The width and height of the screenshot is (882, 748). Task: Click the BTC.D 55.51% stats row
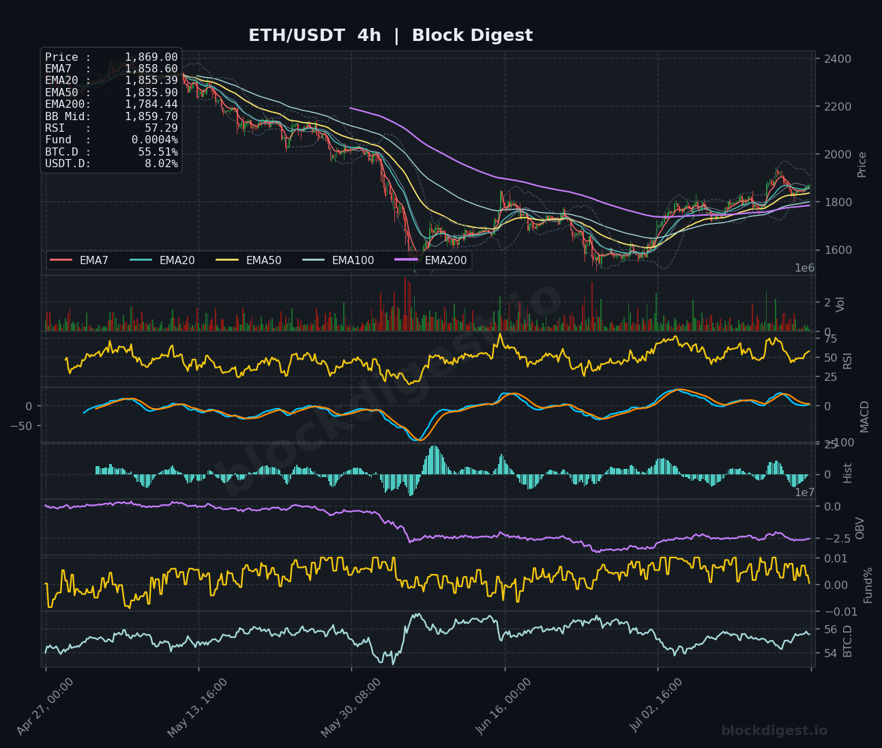111,152
